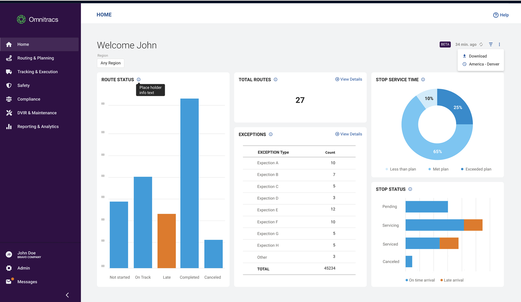Open the filter icon in dashboard header
521x302 pixels.
tap(491, 44)
